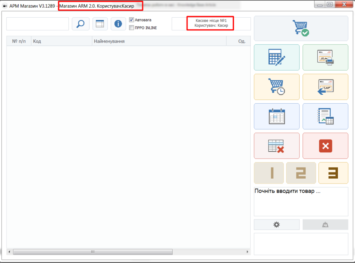Open the calculator with pencil button

tap(277, 57)
